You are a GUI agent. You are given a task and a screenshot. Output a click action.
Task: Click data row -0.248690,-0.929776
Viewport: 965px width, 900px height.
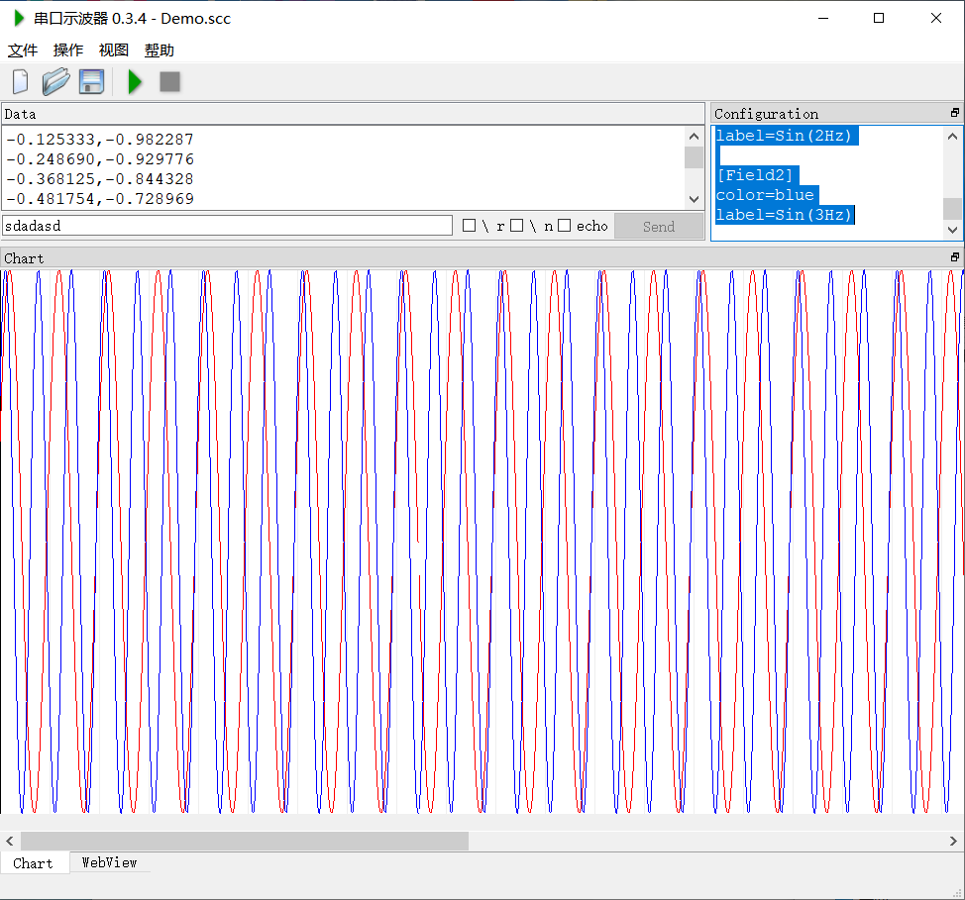100,159
